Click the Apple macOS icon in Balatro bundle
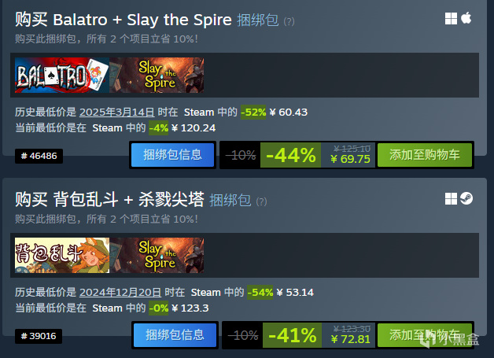This screenshot has width=494, height=358. point(466,17)
